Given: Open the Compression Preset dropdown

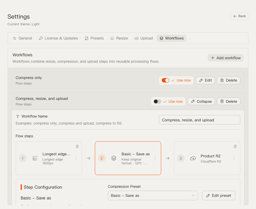Looking at the screenshot, I should pos(153,195).
